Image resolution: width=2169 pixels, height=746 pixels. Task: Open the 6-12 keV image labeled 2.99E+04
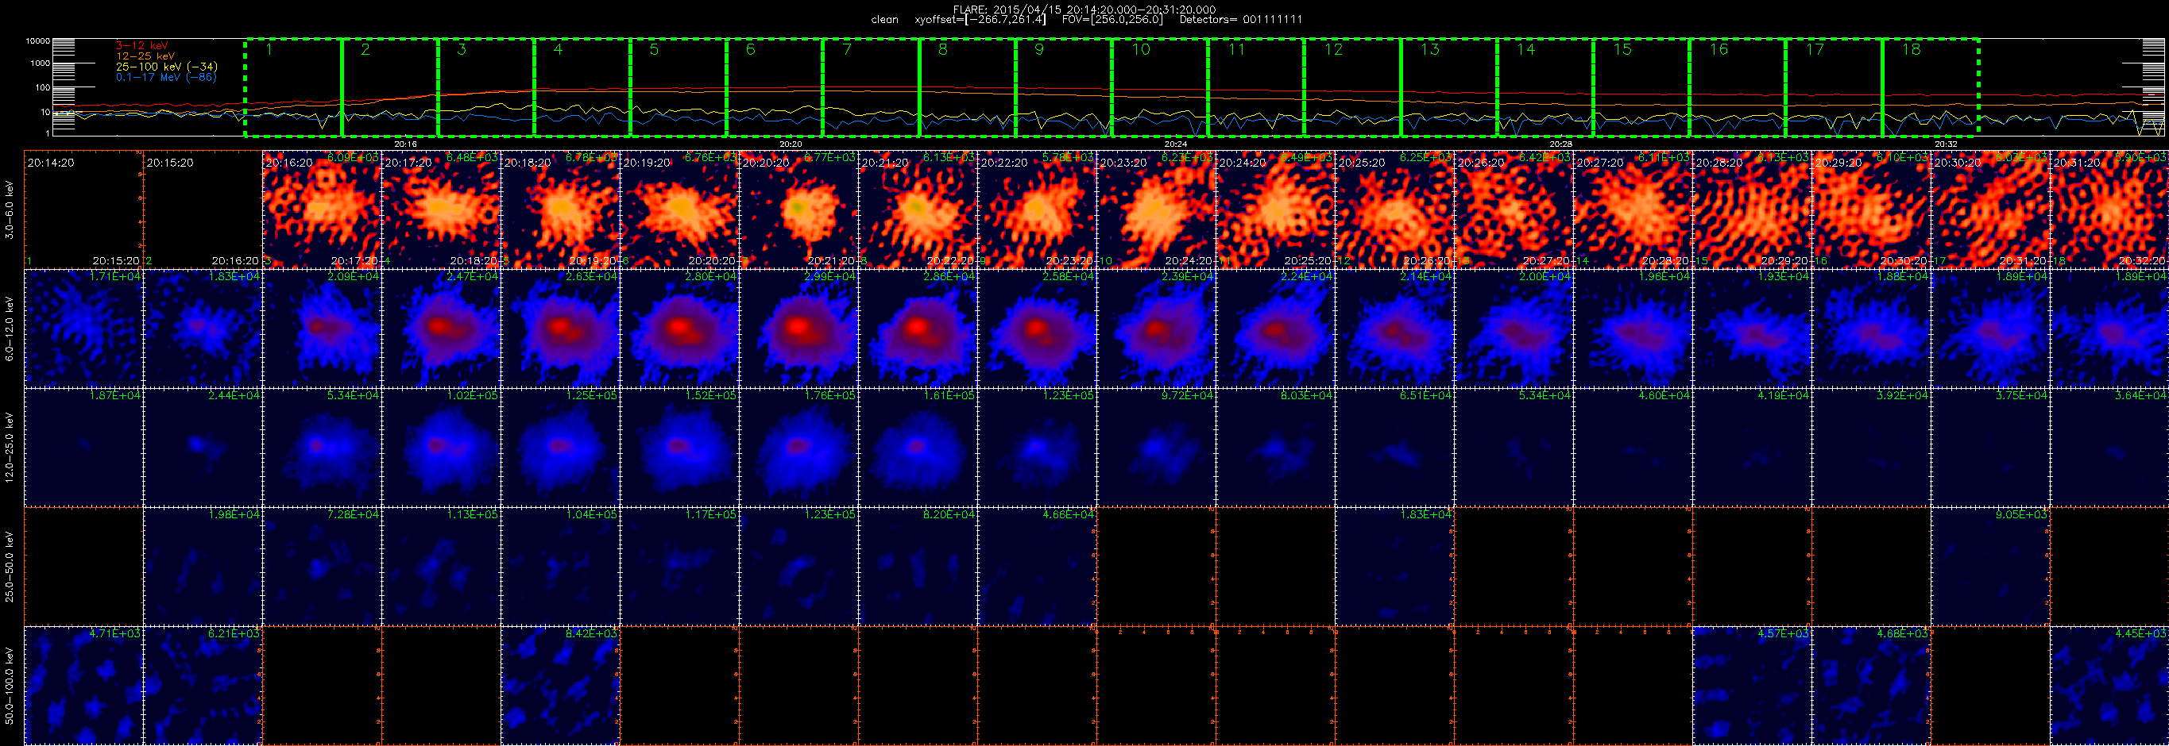point(799,329)
